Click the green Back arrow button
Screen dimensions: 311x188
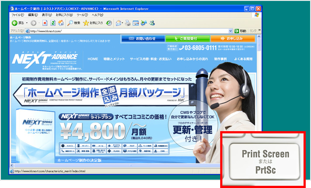click(14, 23)
